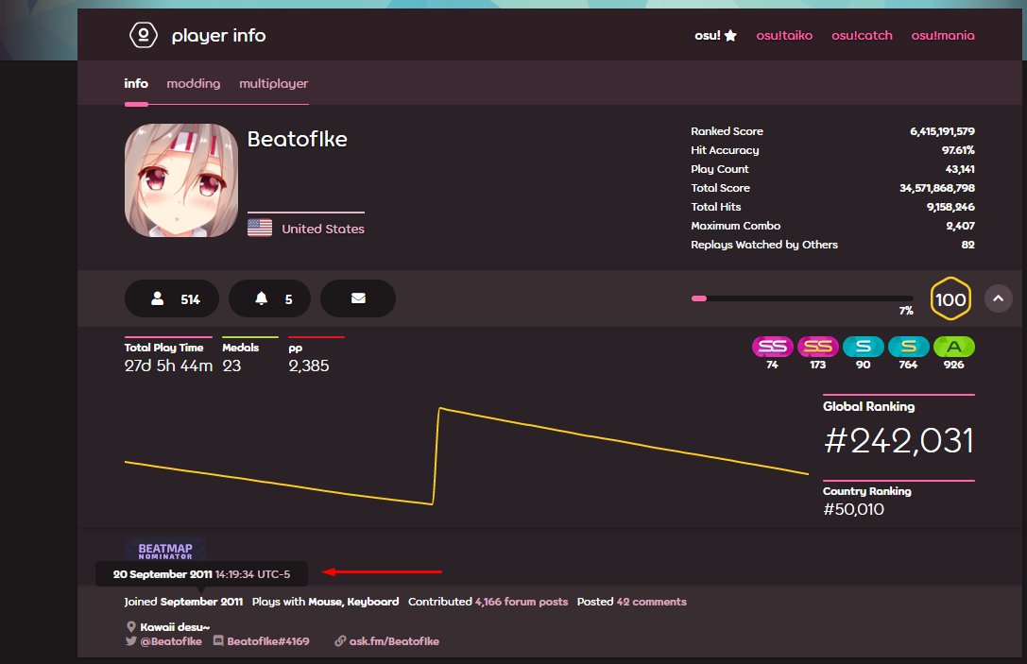Click the Joined September 2011 text
This screenshot has height=664, width=1027.
[x=183, y=601]
